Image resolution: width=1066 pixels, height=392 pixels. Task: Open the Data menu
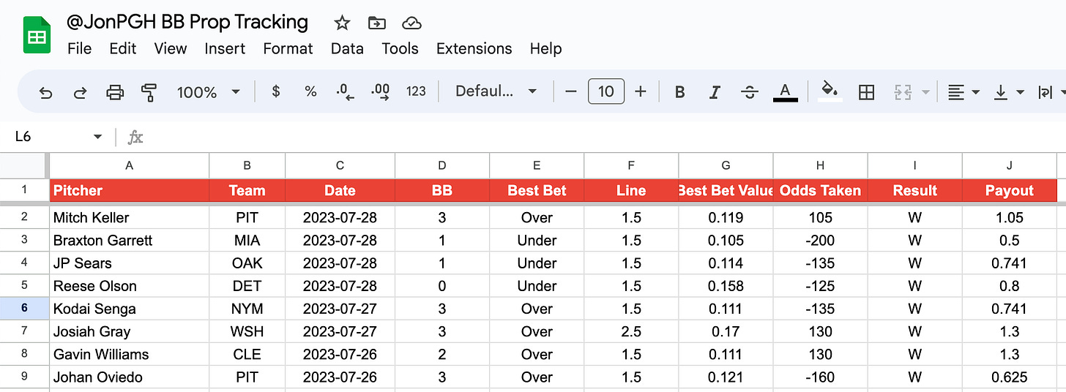[x=347, y=48]
